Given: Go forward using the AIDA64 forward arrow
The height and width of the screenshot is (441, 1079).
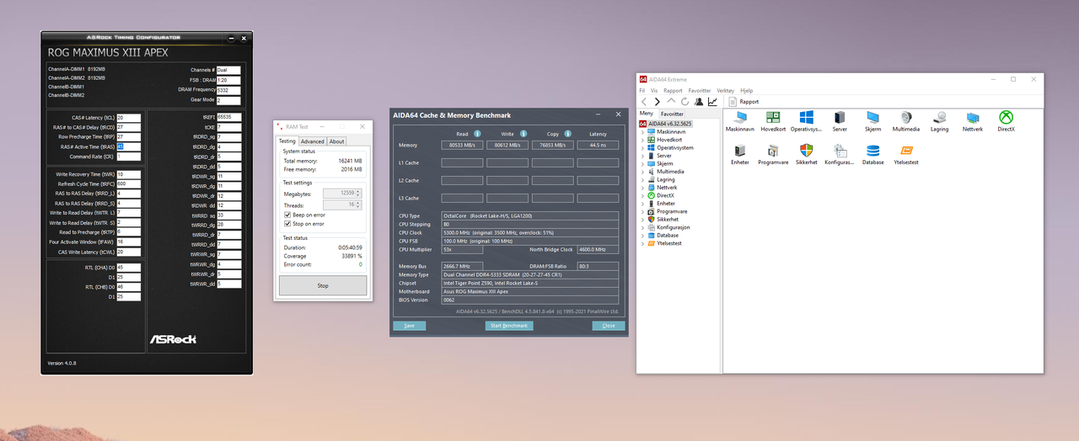Looking at the screenshot, I should 658,102.
